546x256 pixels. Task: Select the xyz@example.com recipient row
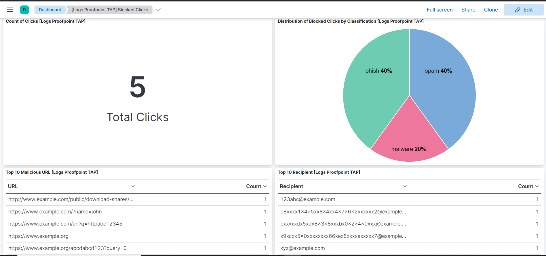point(303,248)
